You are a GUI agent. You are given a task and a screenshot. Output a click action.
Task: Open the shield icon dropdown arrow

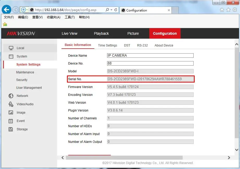coord(27,10)
